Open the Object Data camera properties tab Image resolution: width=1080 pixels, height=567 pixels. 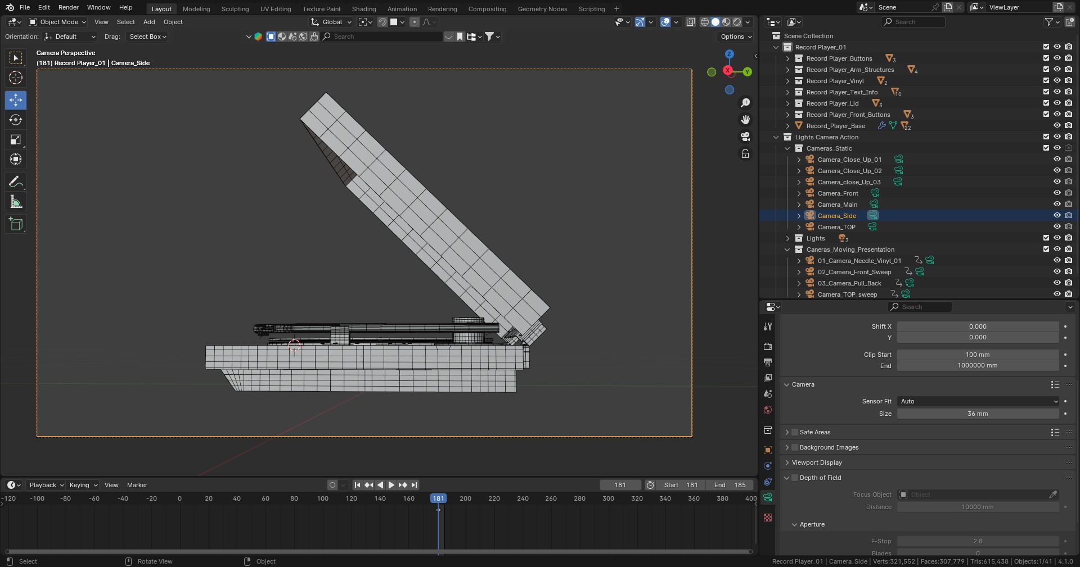coord(768,497)
